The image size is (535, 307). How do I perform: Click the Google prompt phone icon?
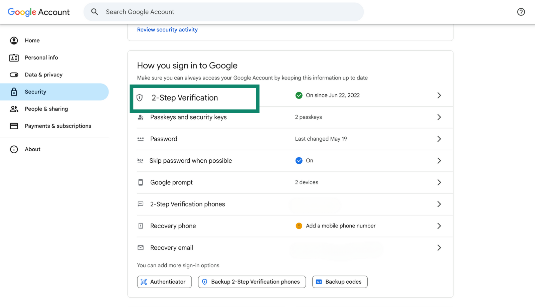140,182
